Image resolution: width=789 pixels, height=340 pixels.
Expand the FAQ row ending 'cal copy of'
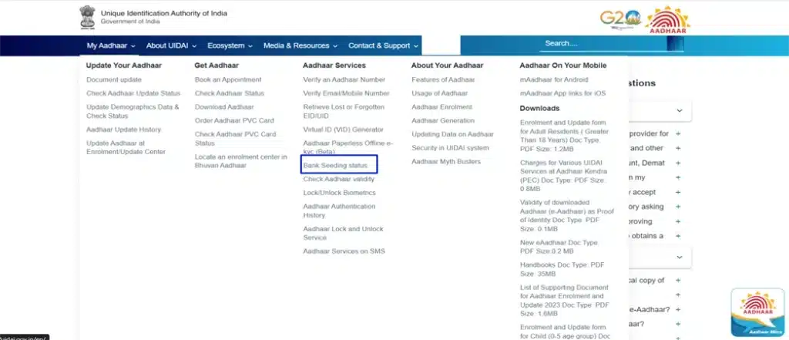coord(678,281)
